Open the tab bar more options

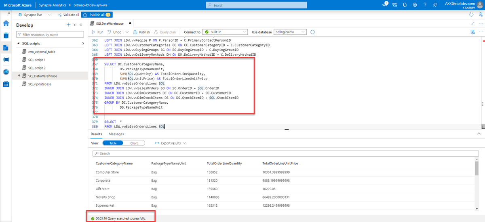click(481, 23)
